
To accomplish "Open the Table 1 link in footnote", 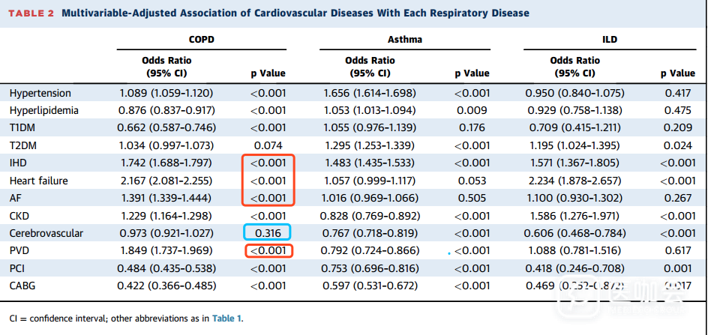I will coord(225,319).
